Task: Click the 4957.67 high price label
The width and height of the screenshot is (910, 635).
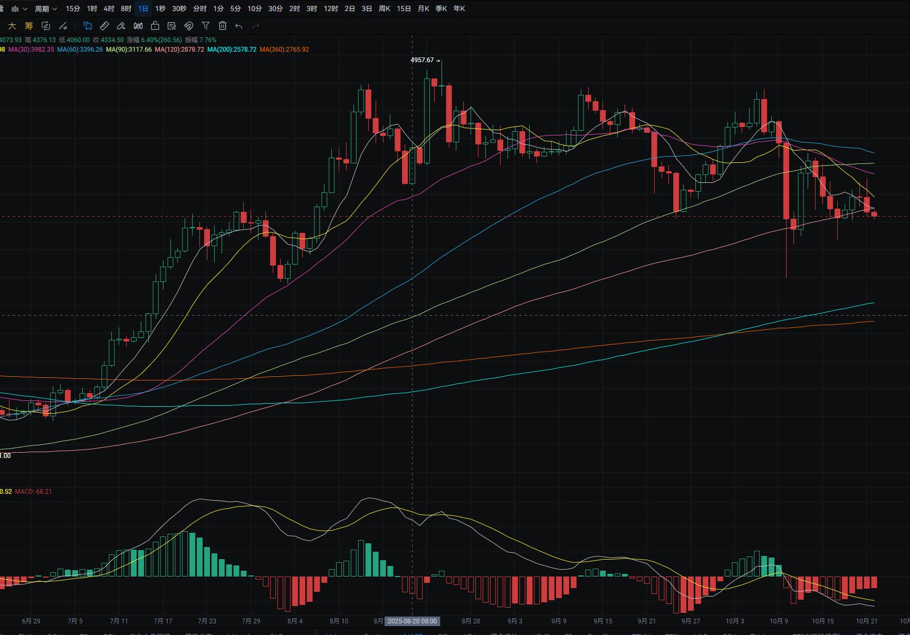Action: click(x=422, y=60)
